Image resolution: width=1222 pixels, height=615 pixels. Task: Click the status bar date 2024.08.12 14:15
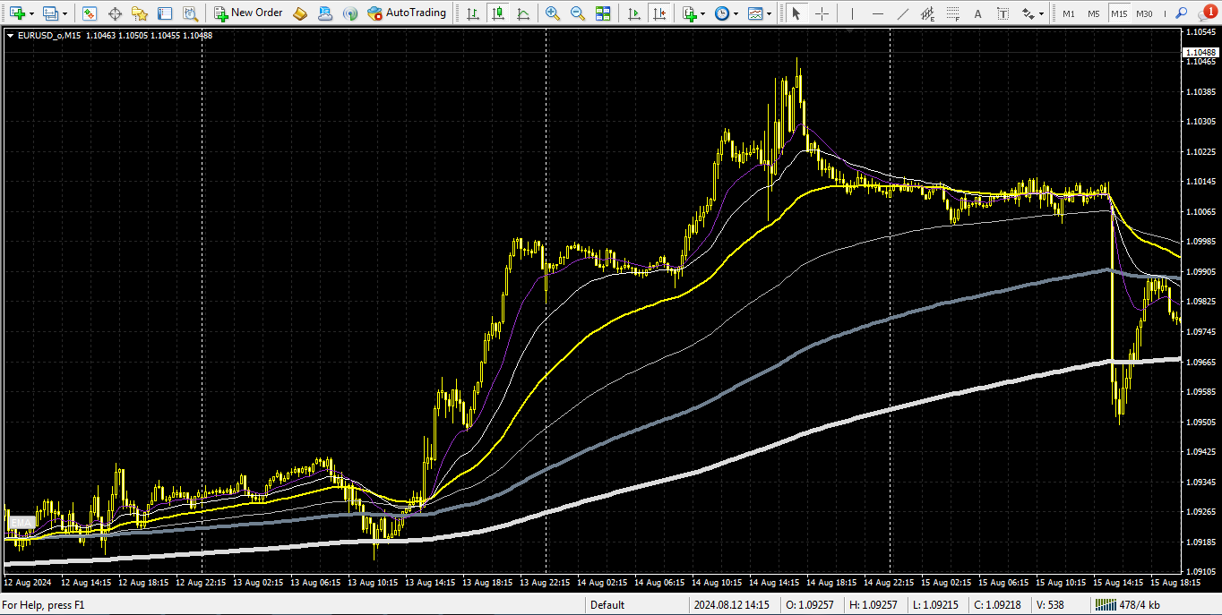pyautogui.click(x=731, y=605)
